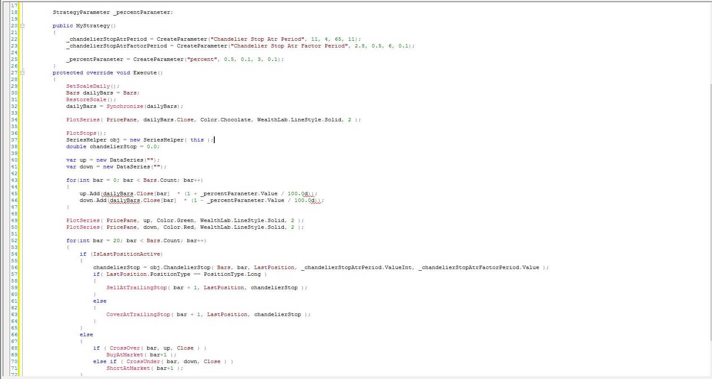
Task: Click the RestoreScale method call
Action: [86, 99]
